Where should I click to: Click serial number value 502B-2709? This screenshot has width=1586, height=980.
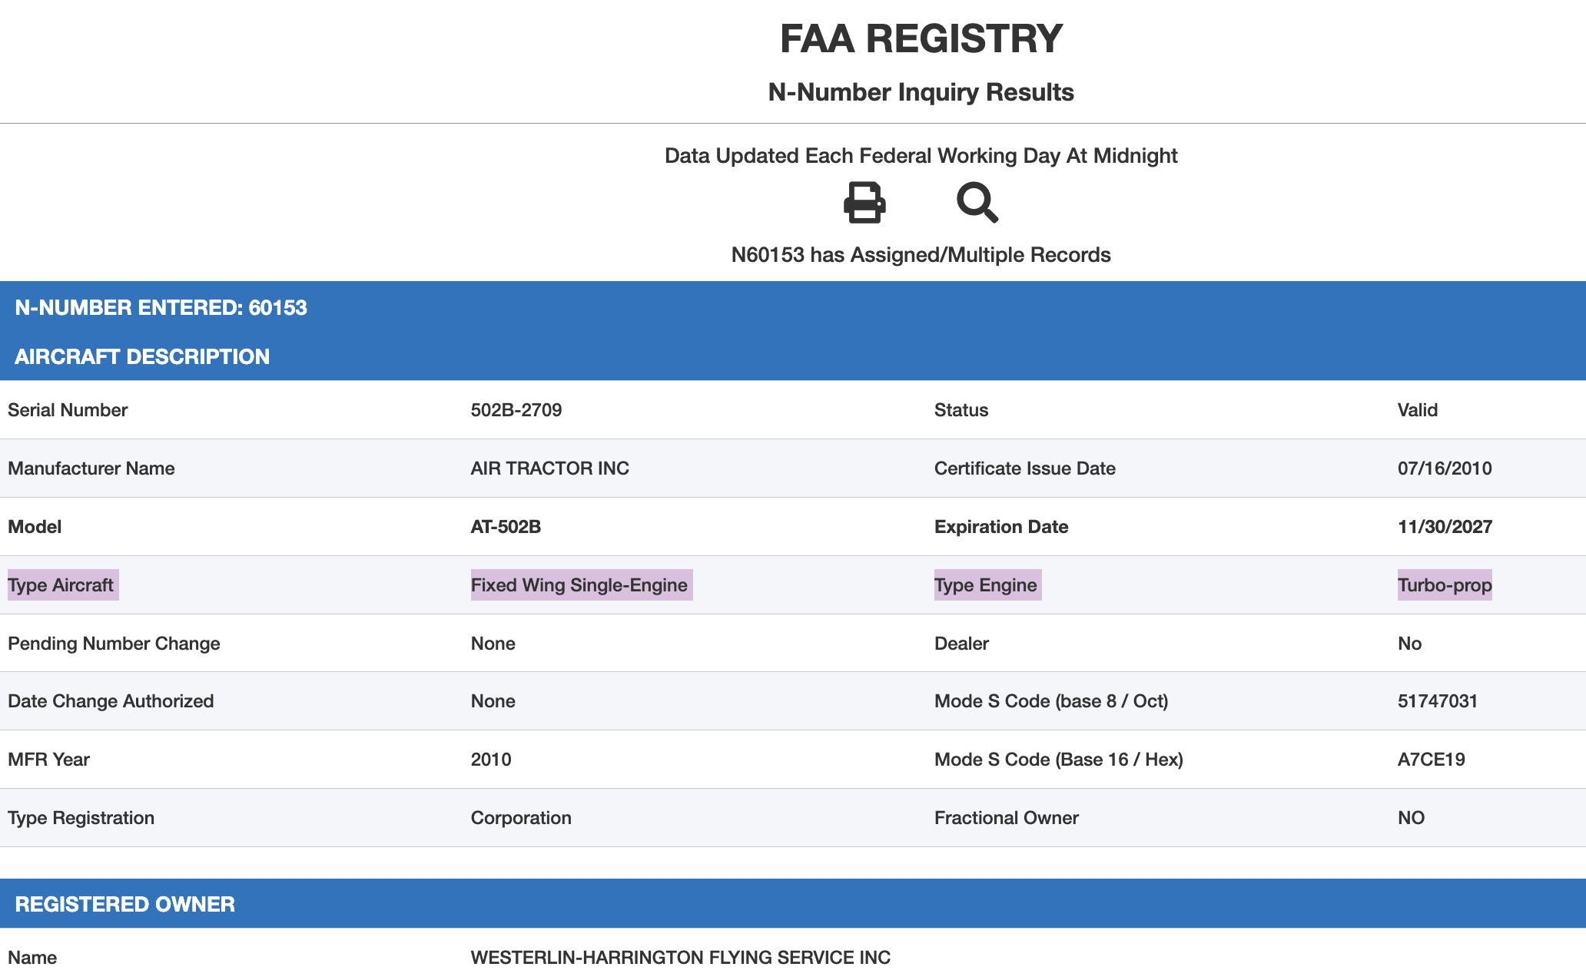(516, 410)
